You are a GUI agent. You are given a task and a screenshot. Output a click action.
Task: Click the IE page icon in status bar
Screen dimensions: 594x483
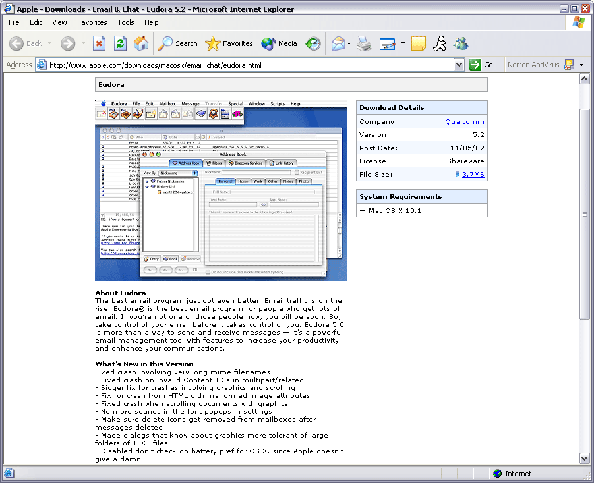coord(9,473)
